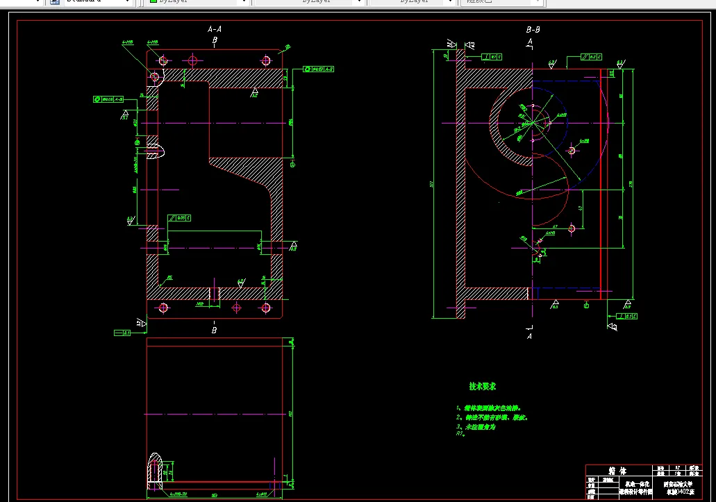The image size is (716, 502).
Task: Select the A cutting-plane label below B-B view
Action: (x=529, y=336)
